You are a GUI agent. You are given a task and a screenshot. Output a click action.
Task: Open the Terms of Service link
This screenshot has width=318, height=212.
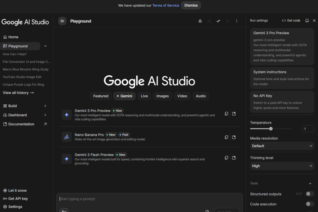(166, 5)
